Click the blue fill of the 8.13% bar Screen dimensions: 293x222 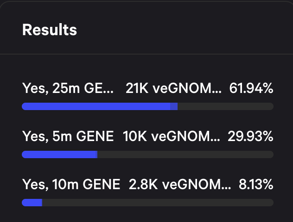[x=32, y=203]
